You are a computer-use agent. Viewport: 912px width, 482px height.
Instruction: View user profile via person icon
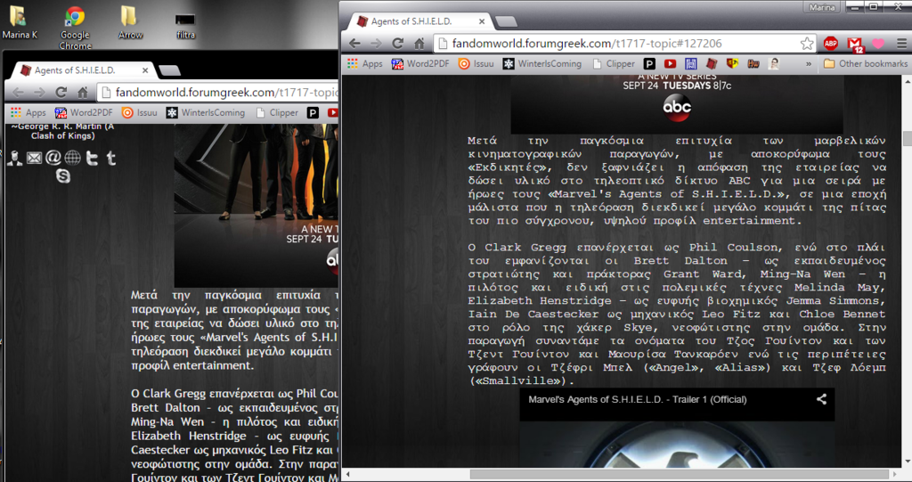14,158
